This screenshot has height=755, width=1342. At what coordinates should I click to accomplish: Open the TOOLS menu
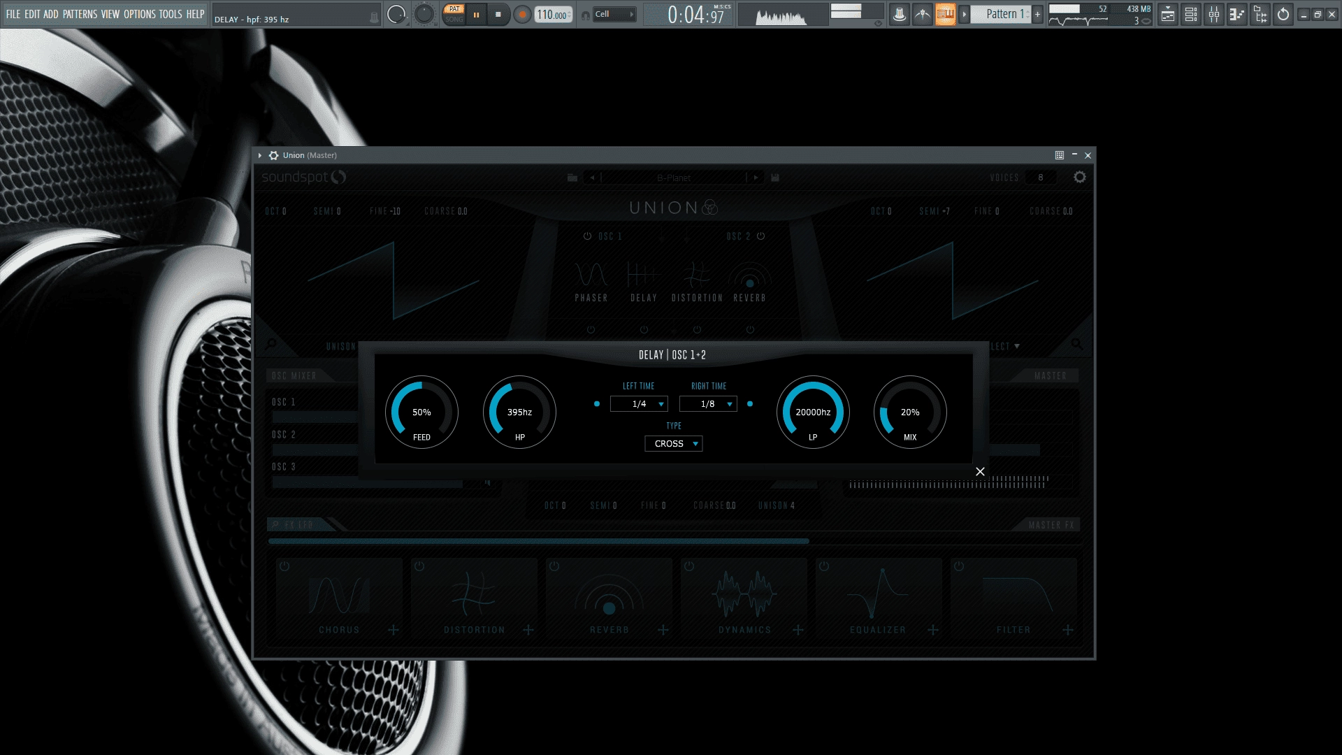click(x=171, y=14)
